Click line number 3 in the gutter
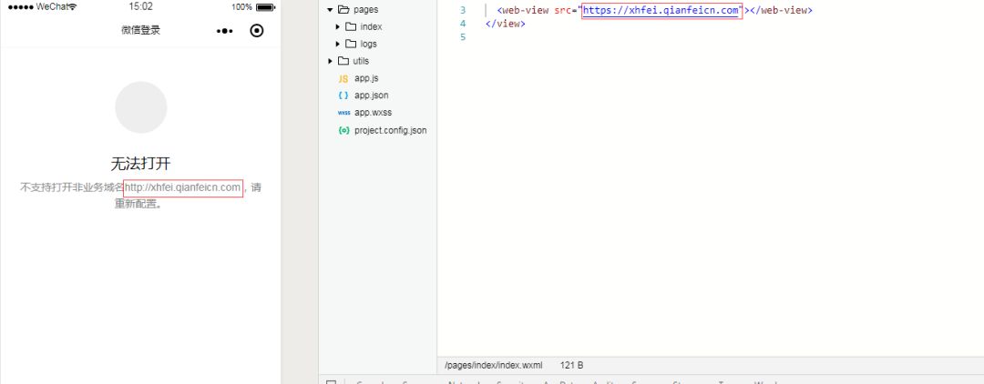 (x=463, y=10)
